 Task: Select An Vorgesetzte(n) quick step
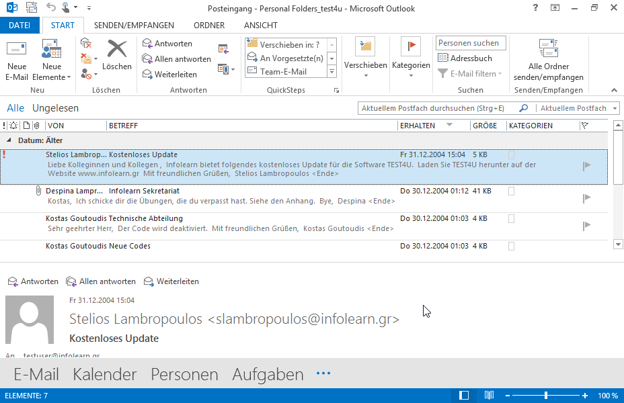[x=286, y=58]
